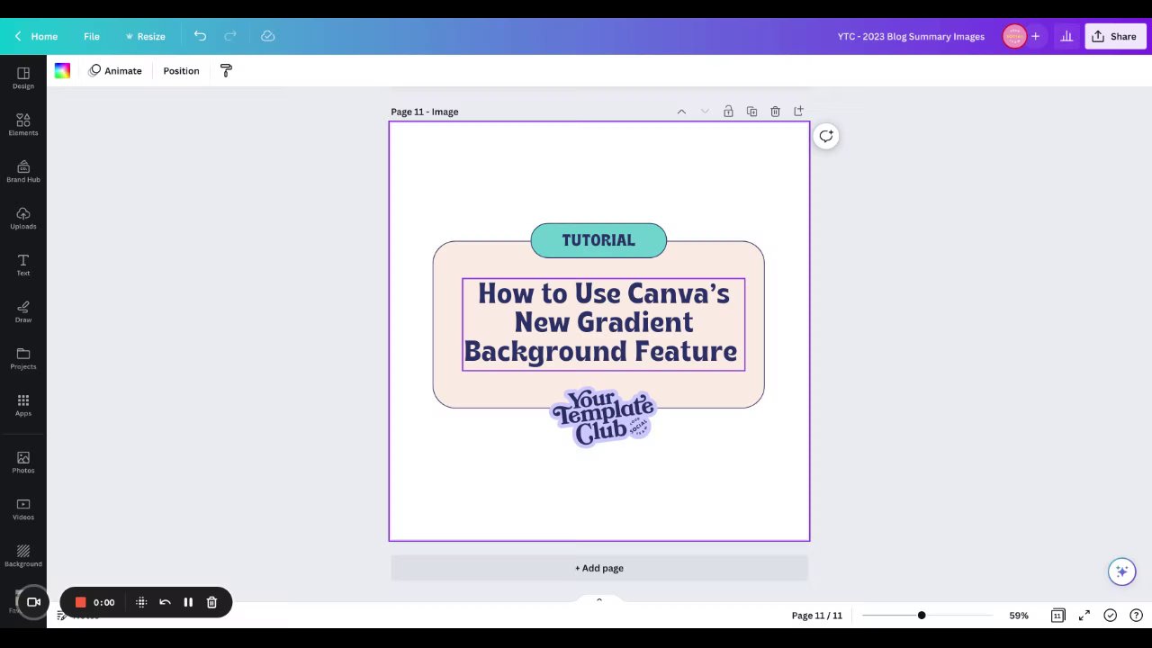Delete page 11 with the trash icon
This screenshot has width=1152, height=648.
(x=775, y=112)
